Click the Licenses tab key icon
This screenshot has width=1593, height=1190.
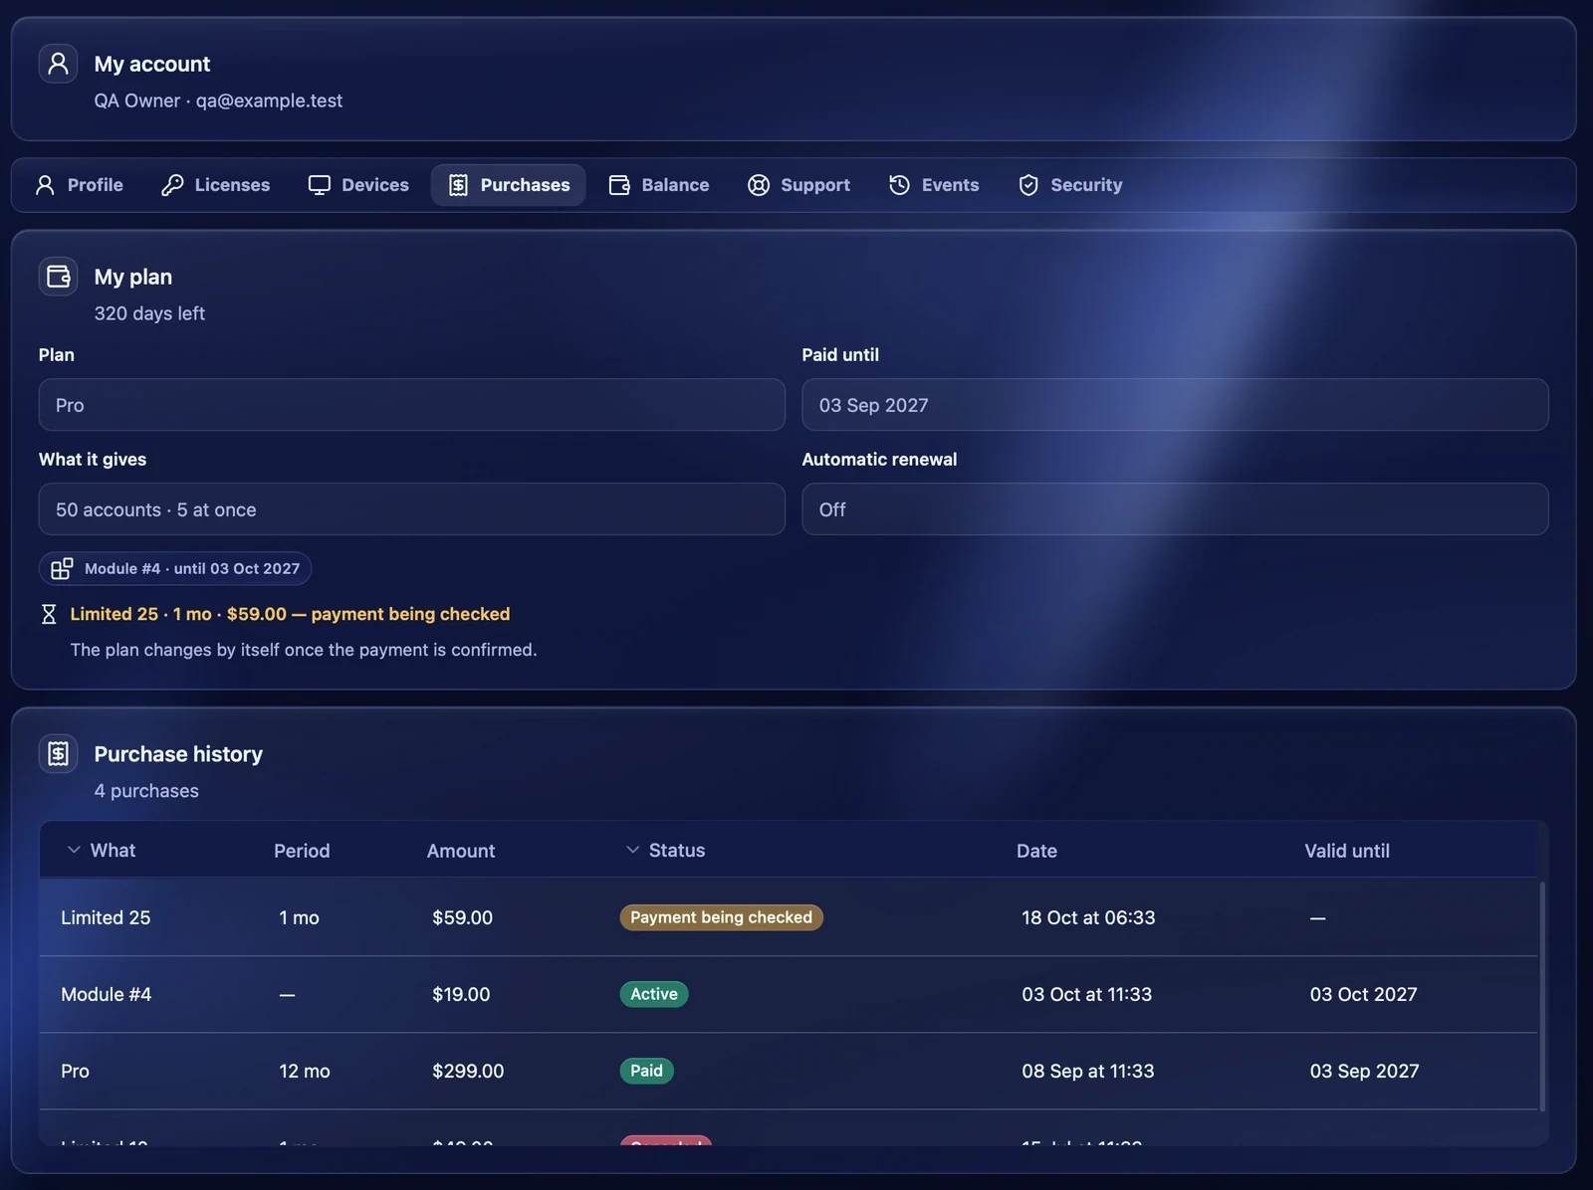click(172, 185)
